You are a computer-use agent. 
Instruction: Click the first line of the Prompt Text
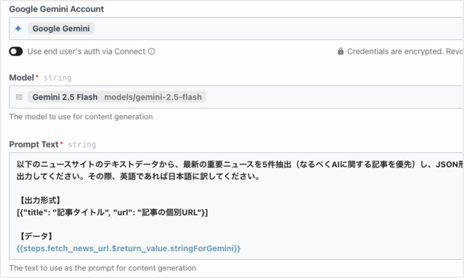[227, 165]
